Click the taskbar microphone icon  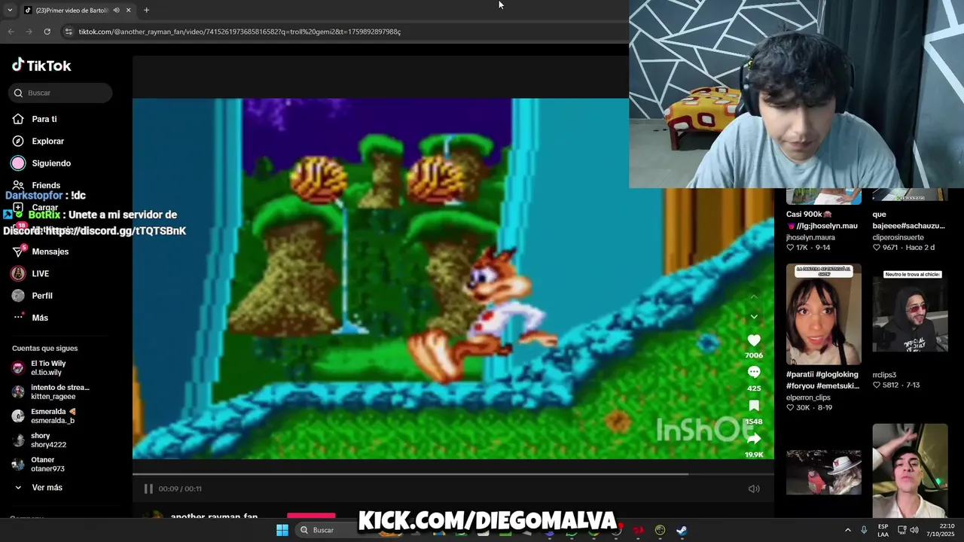click(864, 530)
